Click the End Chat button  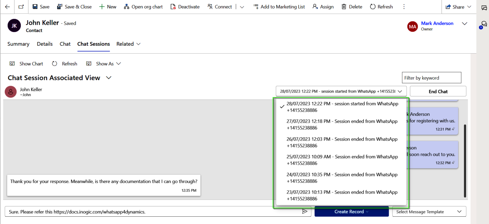pyautogui.click(x=438, y=91)
